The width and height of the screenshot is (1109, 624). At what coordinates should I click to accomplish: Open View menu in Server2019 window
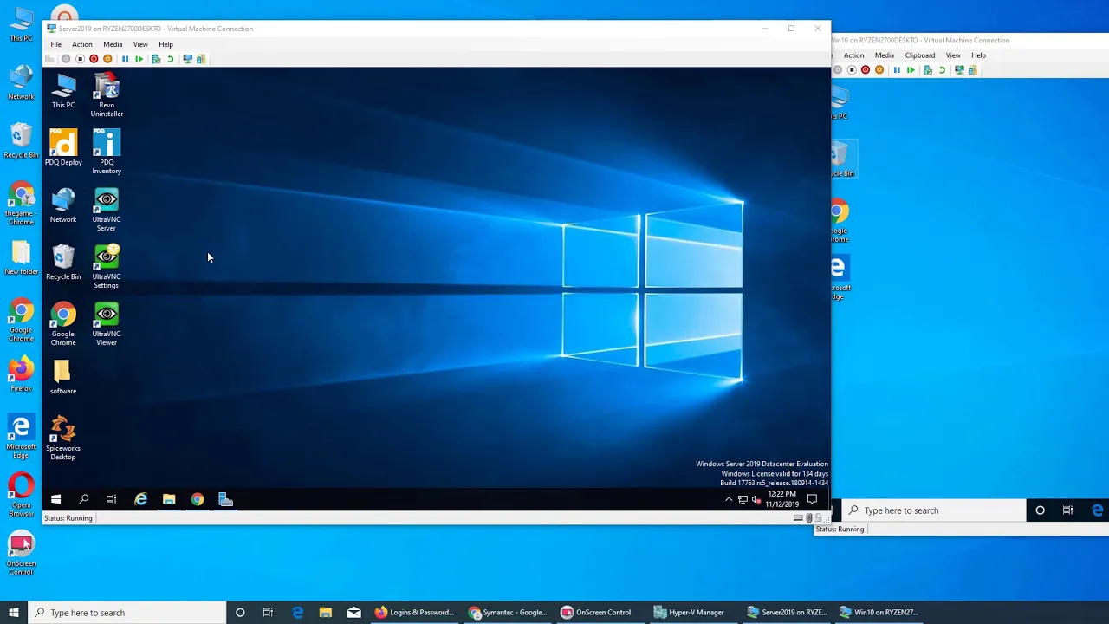[140, 44]
